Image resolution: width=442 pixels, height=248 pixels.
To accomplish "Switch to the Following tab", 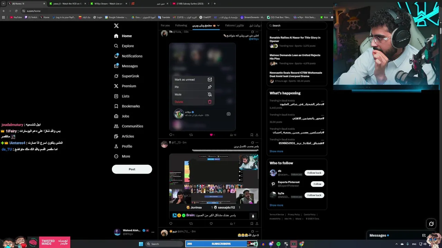I will (x=181, y=25).
